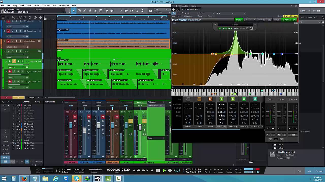The height and width of the screenshot is (182, 325).
Task: Click the PRESET button in EQuilibrium
Action: [x=239, y=20]
